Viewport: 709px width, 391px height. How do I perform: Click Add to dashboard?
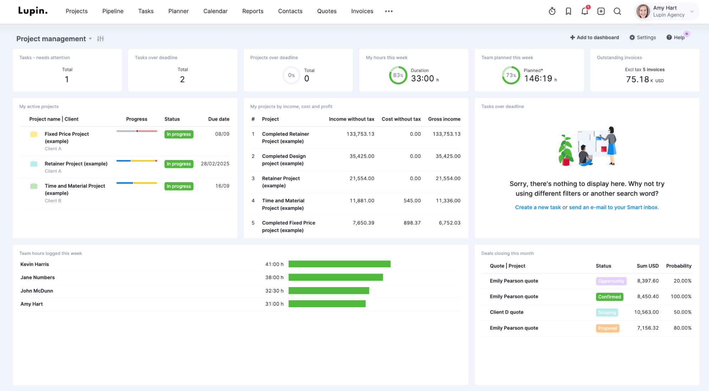(x=594, y=37)
